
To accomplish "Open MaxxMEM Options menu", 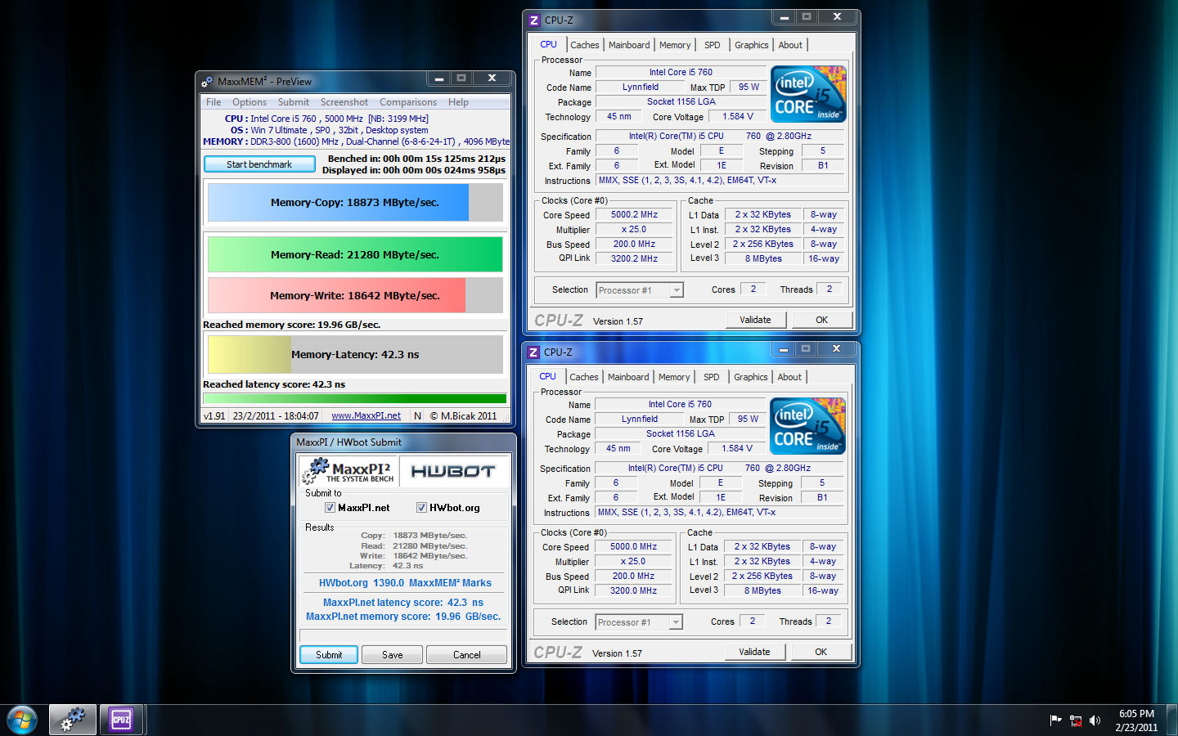I will click(x=250, y=102).
